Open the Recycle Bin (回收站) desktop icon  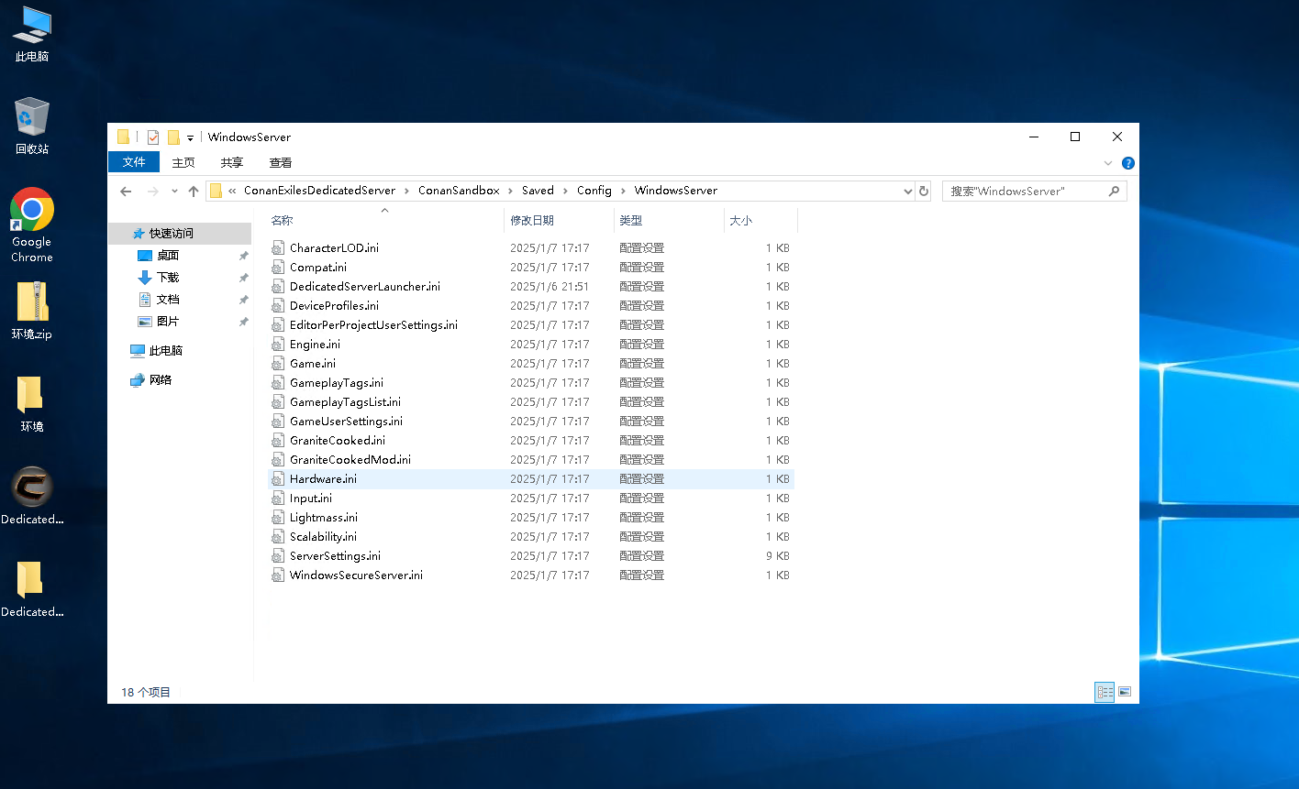pos(32,126)
